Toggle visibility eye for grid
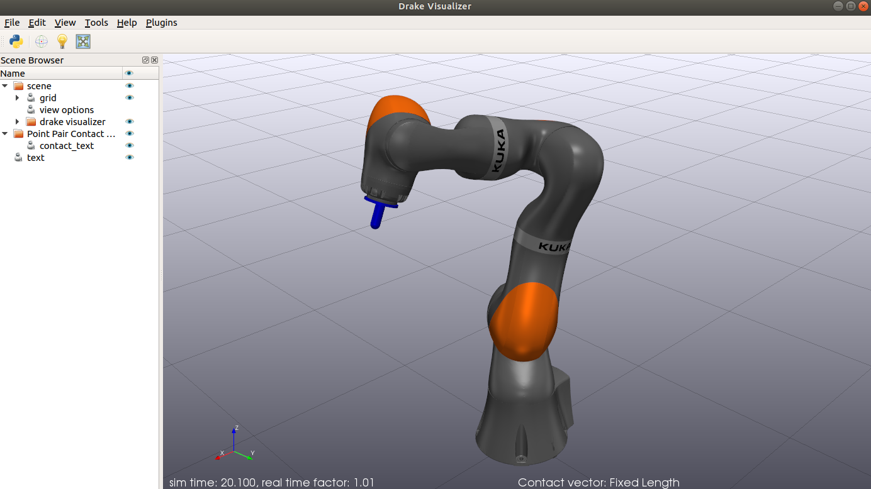871x489 pixels. click(130, 98)
